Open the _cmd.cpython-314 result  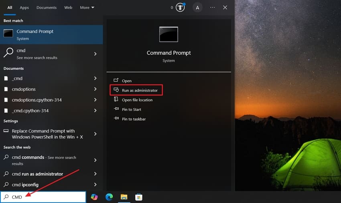(x=51, y=111)
